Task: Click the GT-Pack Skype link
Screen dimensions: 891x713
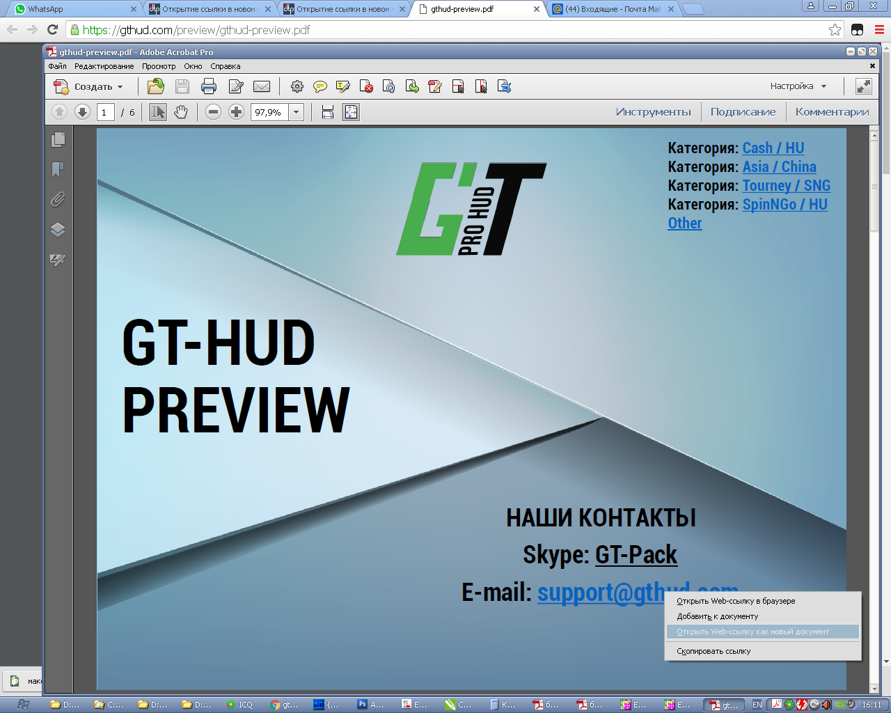Action: pyautogui.click(x=636, y=555)
